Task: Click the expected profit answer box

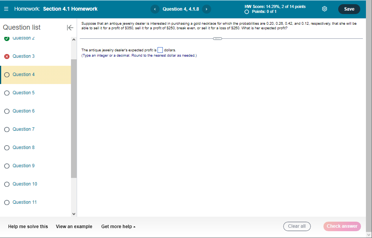Action: (160, 50)
